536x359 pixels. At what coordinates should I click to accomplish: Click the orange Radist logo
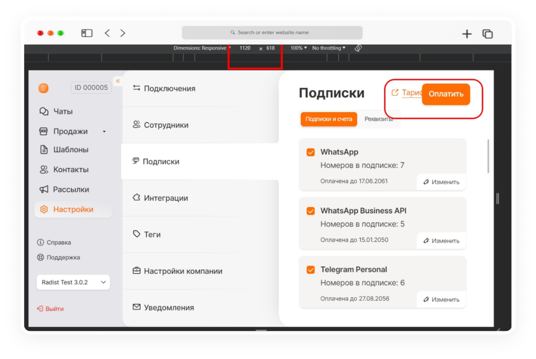[43, 88]
